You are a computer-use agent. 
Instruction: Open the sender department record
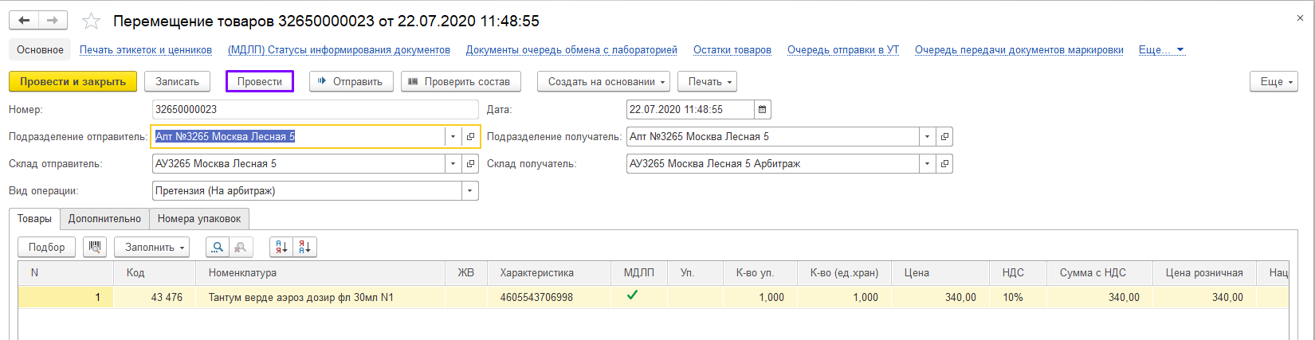[470, 137]
